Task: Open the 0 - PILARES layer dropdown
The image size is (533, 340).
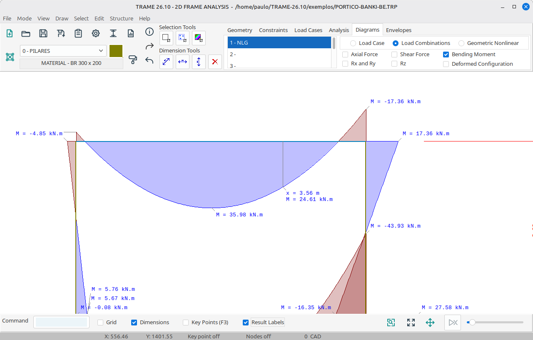Action: point(63,51)
